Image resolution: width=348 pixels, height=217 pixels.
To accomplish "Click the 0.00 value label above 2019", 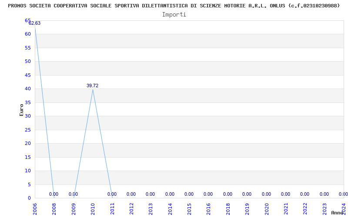I will pos(247,194).
